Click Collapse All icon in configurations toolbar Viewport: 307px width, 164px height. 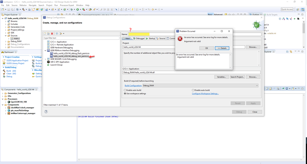point(57,34)
